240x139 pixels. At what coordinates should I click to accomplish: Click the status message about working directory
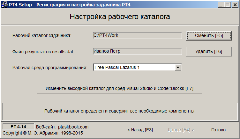[120, 111]
